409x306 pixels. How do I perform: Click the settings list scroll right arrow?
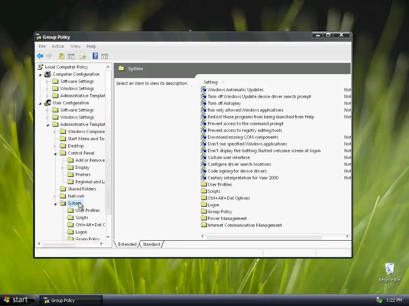(347, 236)
